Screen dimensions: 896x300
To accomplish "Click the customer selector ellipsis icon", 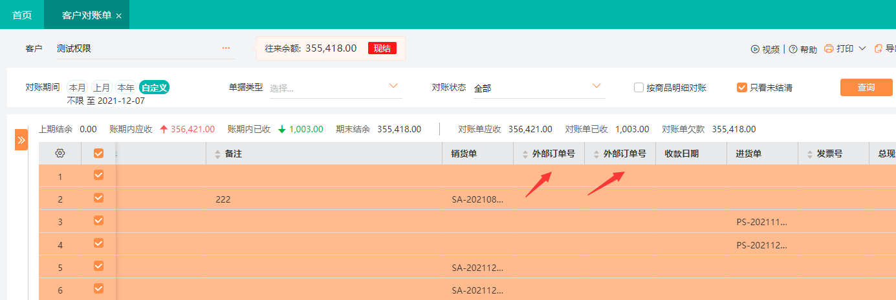I will (226, 48).
